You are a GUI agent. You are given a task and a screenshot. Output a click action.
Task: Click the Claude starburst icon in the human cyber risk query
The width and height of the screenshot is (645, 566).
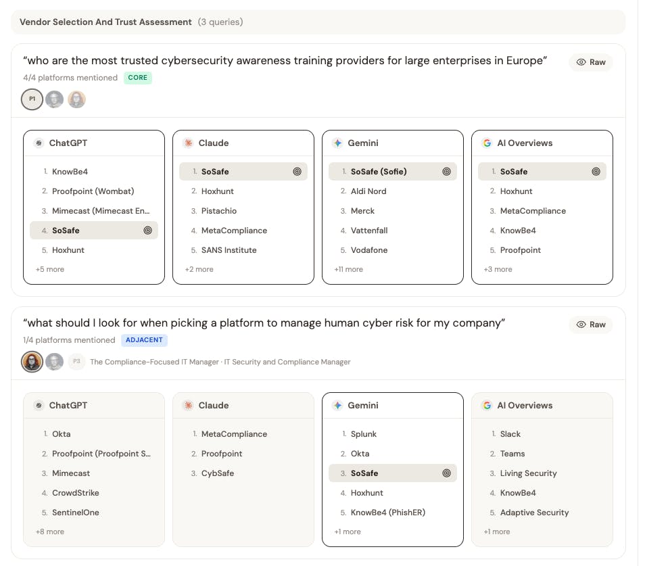(x=188, y=406)
